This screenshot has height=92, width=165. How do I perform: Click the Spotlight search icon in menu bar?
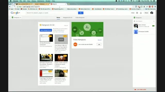tap(151, 1)
